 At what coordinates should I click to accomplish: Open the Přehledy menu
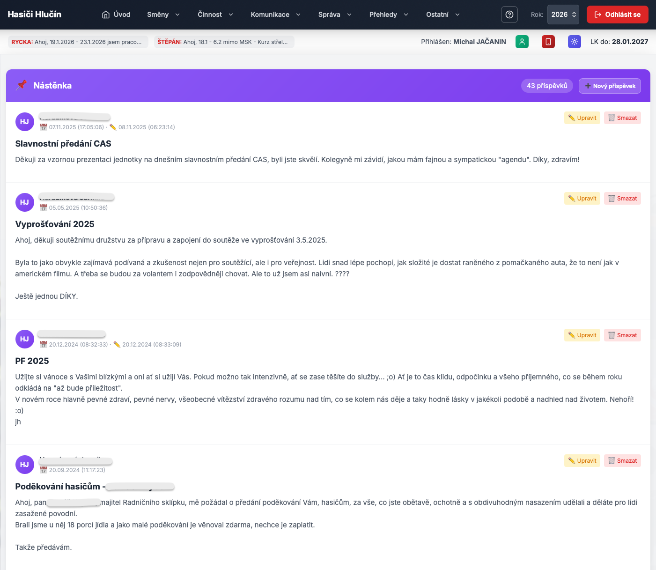pyautogui.click(x=388, y=15)
